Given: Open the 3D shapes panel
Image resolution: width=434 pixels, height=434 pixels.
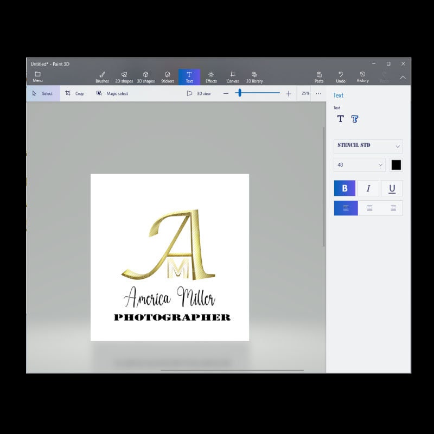Looking at the screenshot, I should [x=145, y=76].
